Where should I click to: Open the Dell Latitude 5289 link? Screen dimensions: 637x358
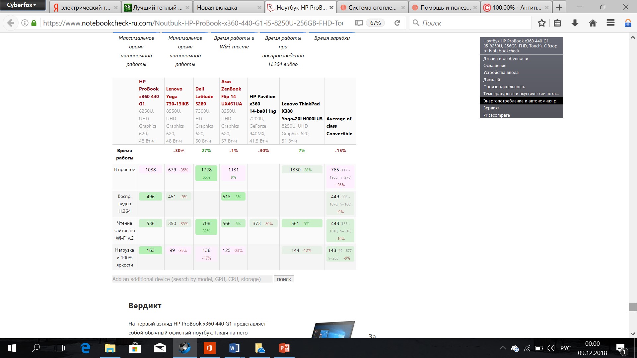pyautogui.click(x=204, y=96)
